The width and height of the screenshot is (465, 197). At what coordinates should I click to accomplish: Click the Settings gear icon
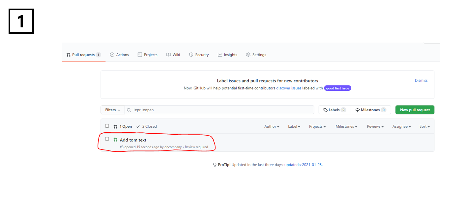click(248, 55)
